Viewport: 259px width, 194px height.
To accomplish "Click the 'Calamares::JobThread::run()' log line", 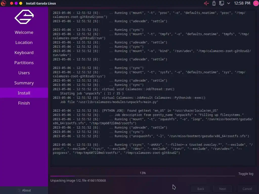I will (x=114, y=89).
